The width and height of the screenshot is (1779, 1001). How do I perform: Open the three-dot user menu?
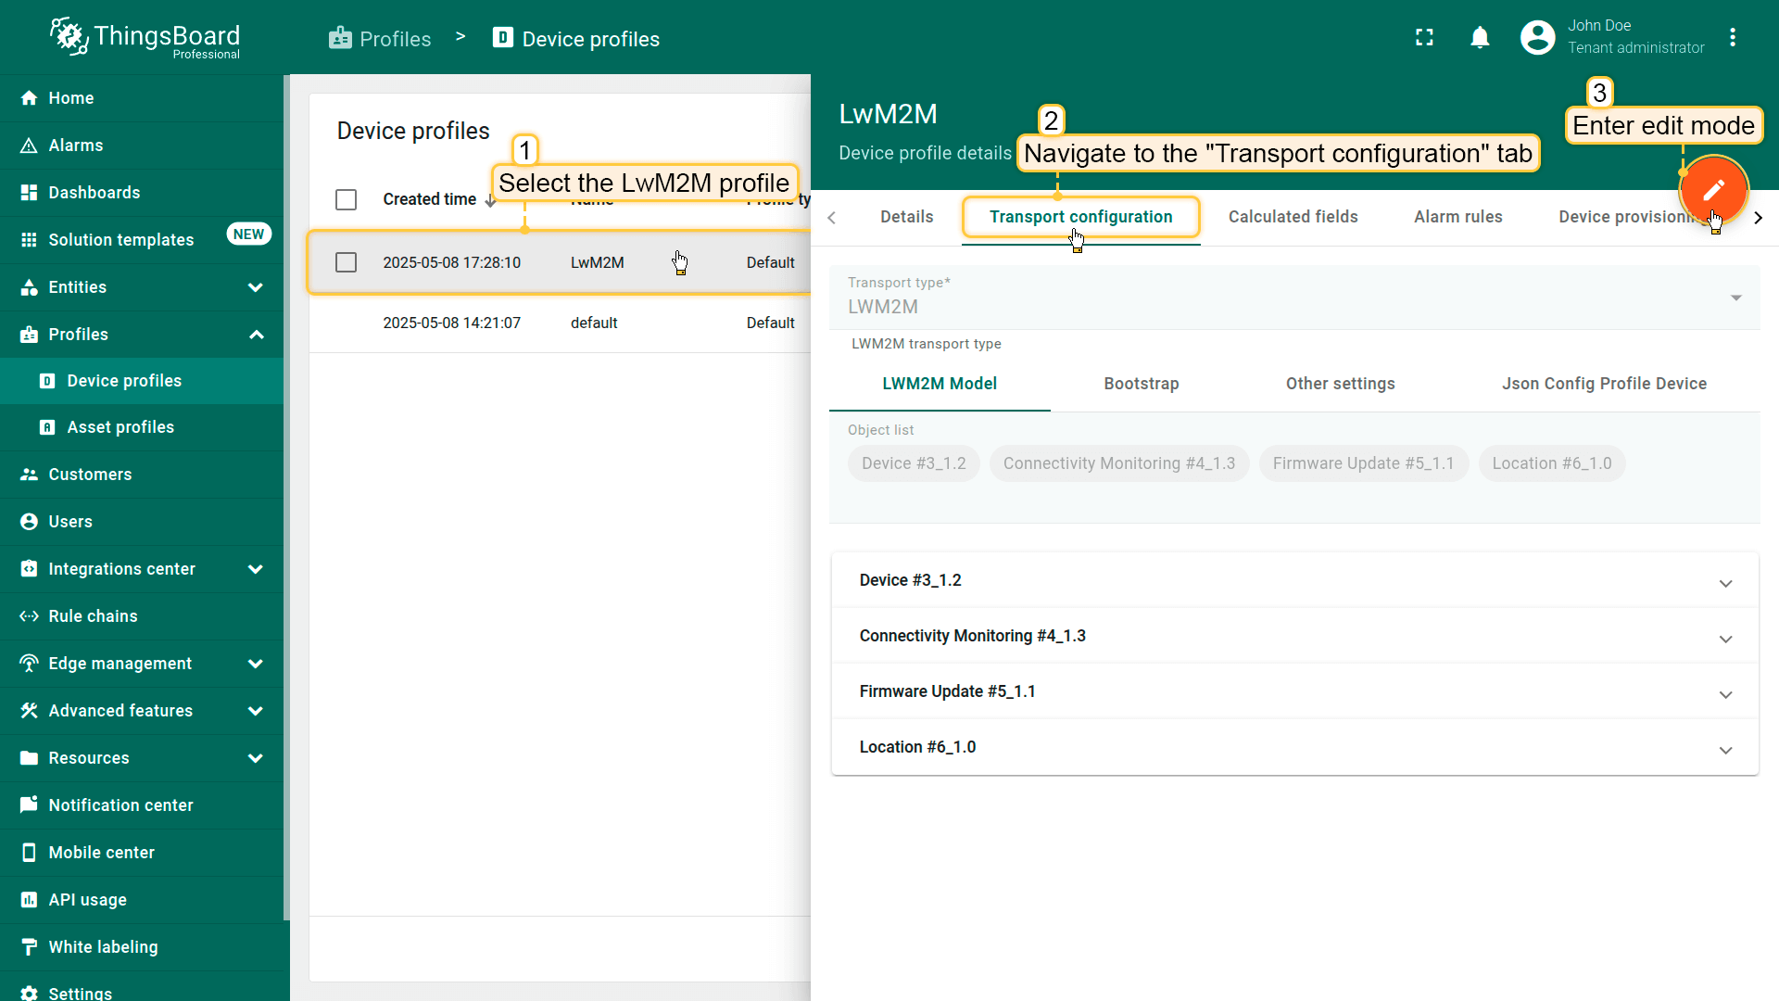(1733, 37)
